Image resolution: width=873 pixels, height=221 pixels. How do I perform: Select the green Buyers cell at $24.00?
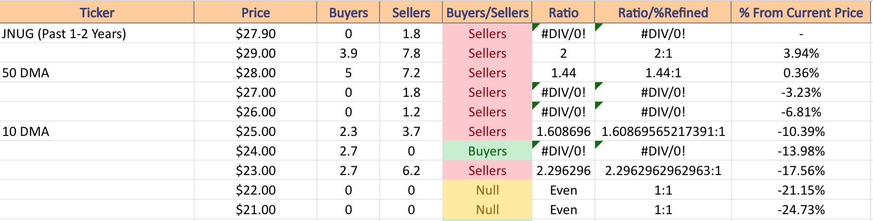487,151
